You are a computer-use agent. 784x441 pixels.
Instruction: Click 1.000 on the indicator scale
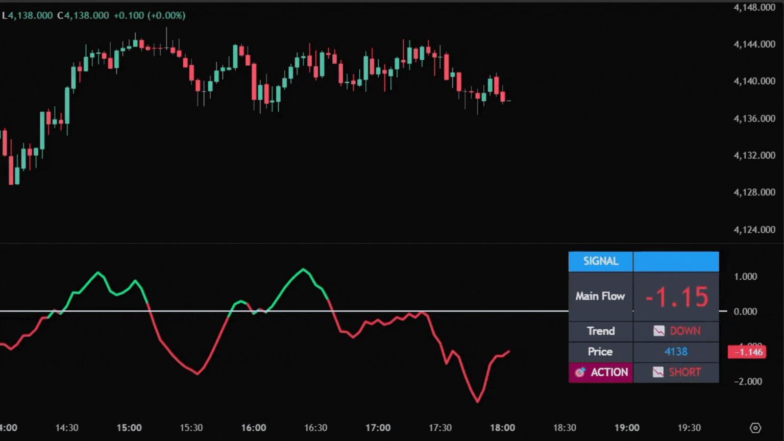(x=745, y=277)
